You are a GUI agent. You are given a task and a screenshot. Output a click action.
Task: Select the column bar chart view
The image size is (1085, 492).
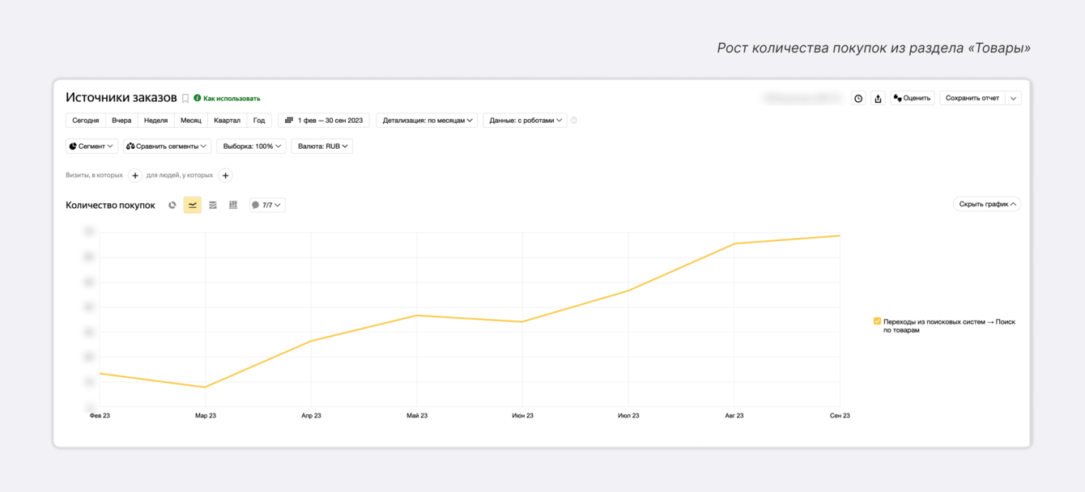pos(233,206)
